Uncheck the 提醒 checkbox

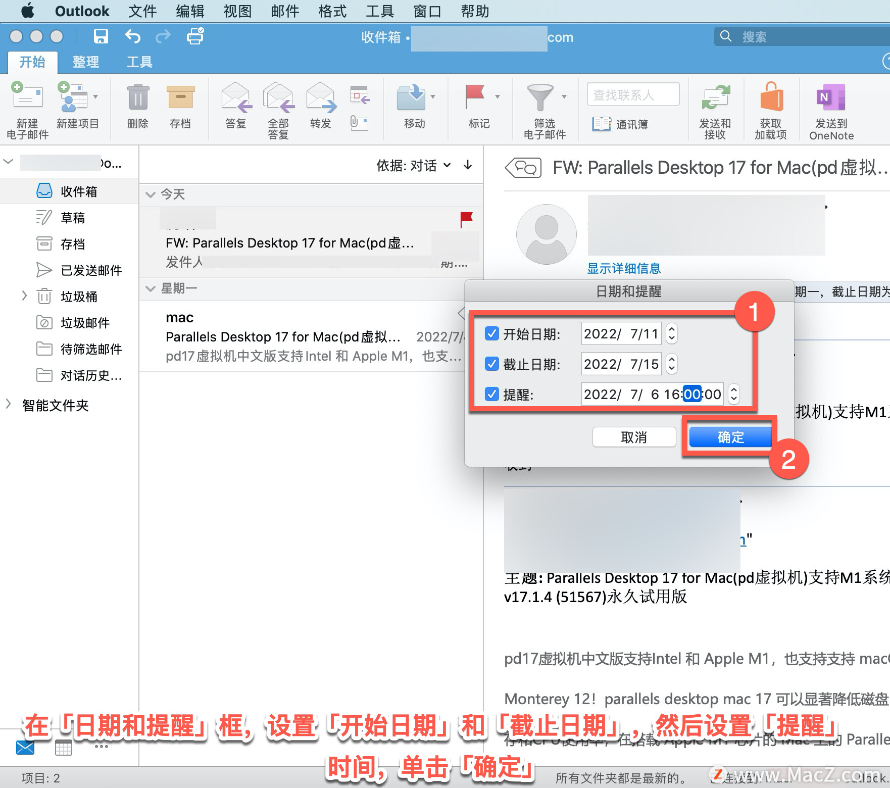[491, 394]
